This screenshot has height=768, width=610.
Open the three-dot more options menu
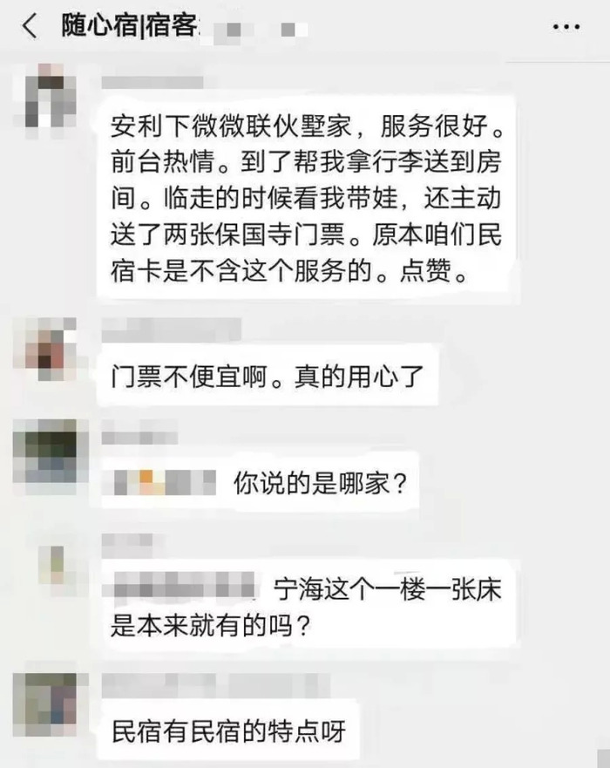(x=566, y=26)
